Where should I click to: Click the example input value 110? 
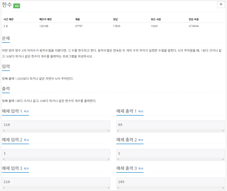point(7,125)
